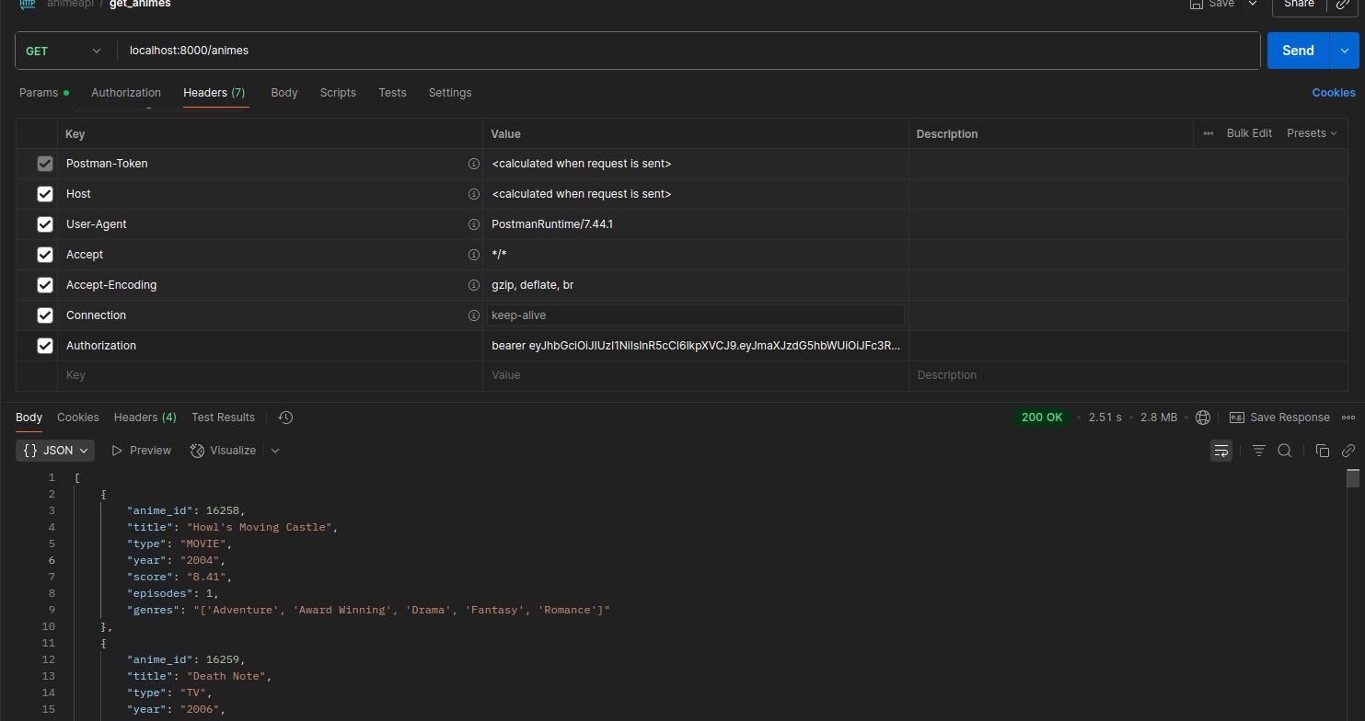
Task: Click the response body scrollbar thumb
Action: pyautogui.click(x=1353, y=478)
